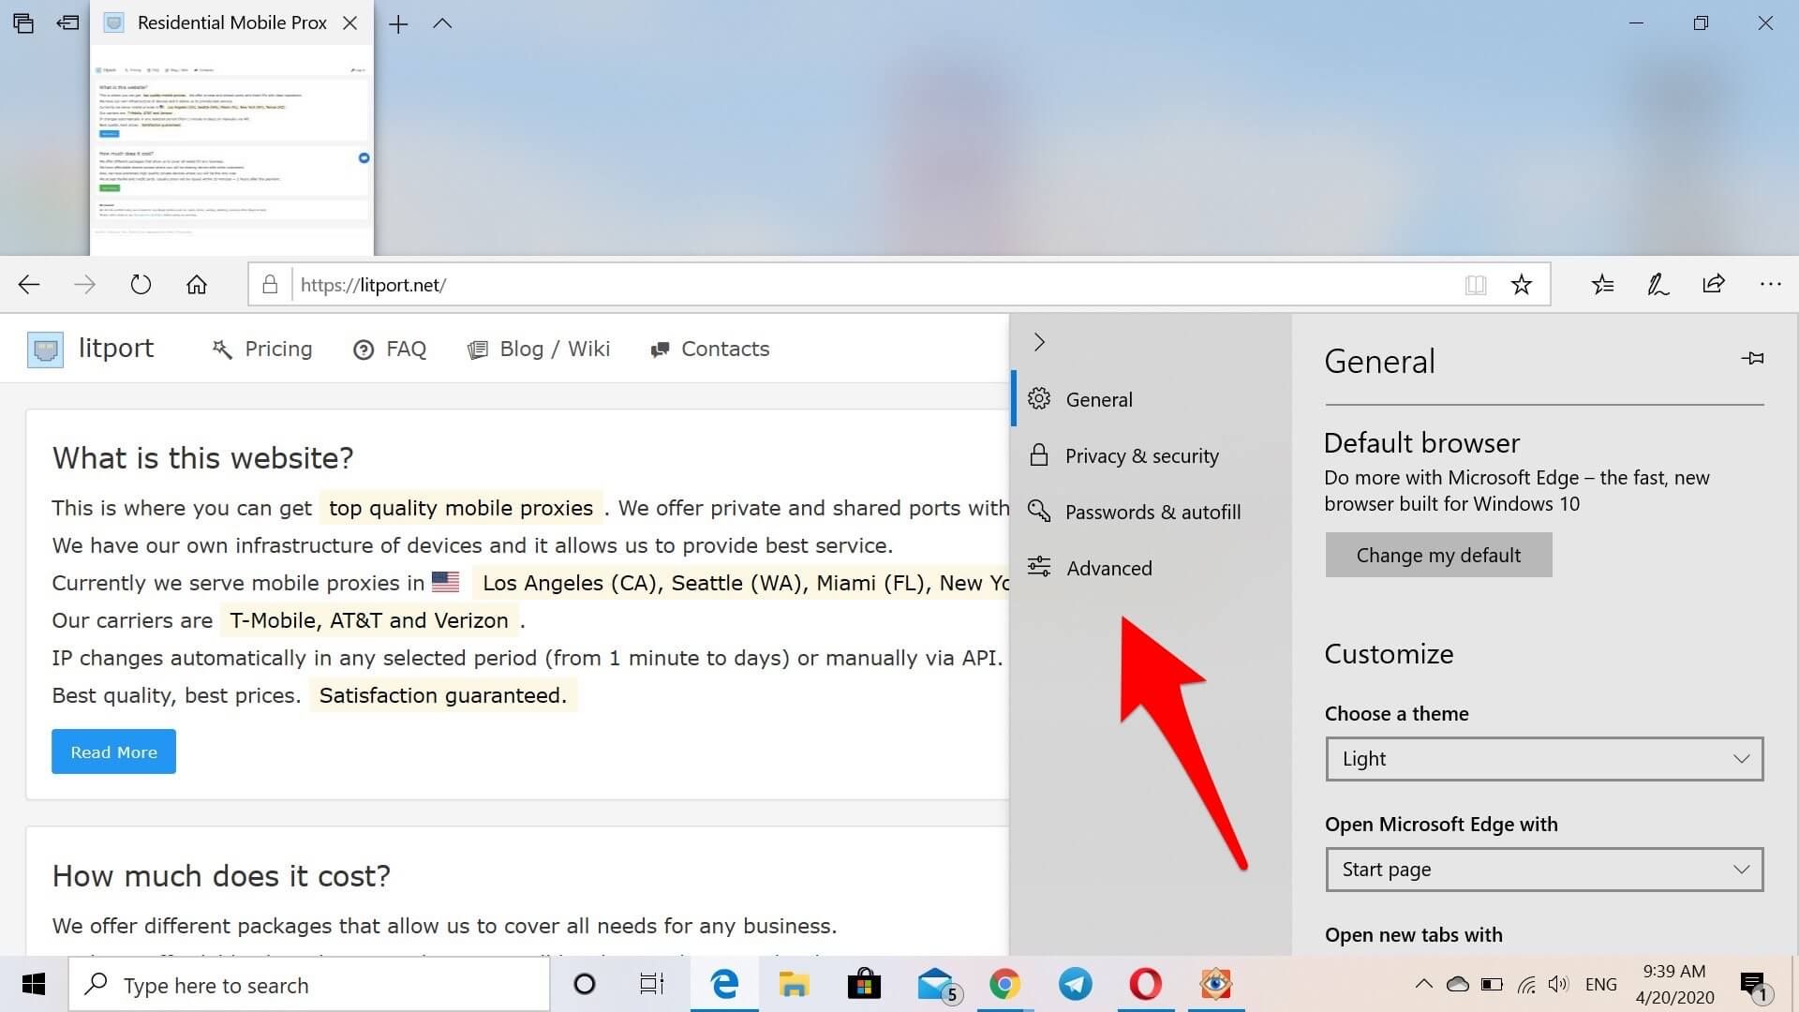Open Contacts page
The image size is (1799, 1012).
click(710, 350)
